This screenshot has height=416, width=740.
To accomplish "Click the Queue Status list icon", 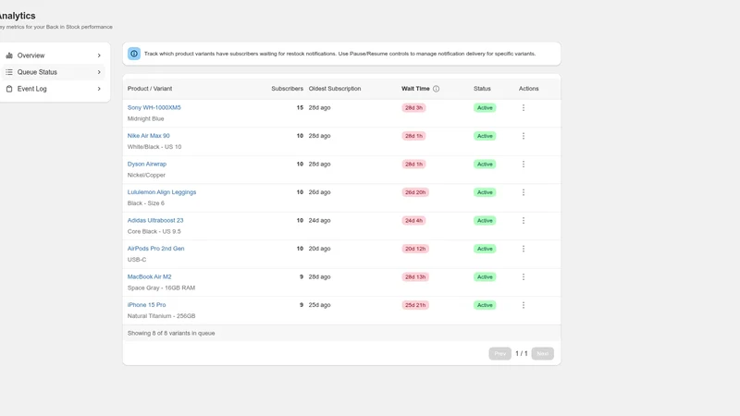I will coord(9,72).
